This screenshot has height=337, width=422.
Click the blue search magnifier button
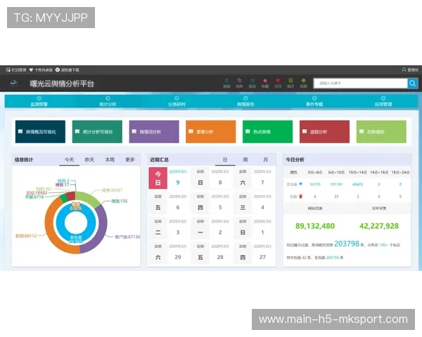(x=413, y=83)
